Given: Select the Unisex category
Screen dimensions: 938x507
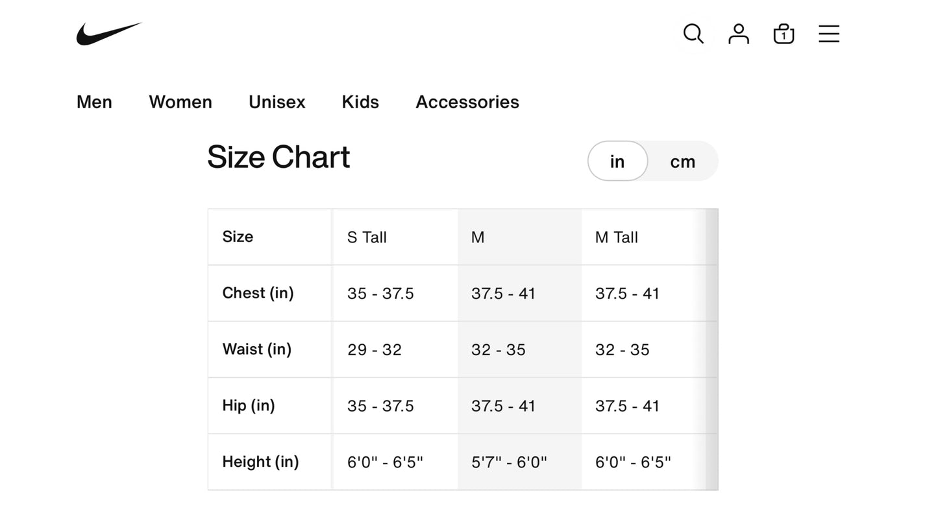Looking at the screenshot, I should (277, 102).
